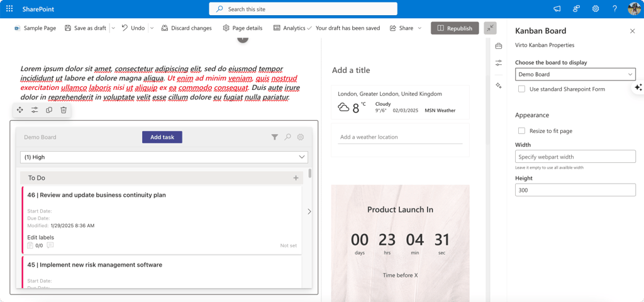Click the London weather card

click(x=400, y=102)
